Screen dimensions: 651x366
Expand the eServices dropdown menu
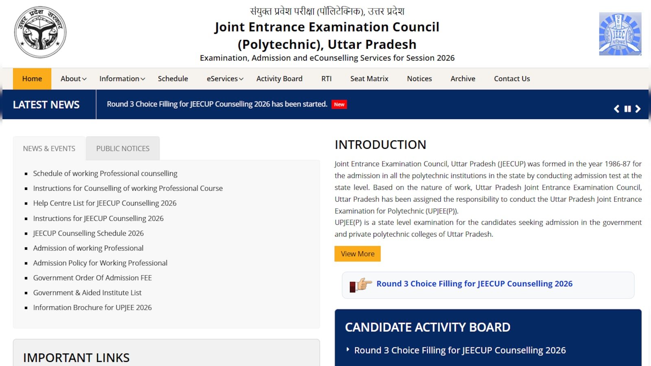click(225, 79)
